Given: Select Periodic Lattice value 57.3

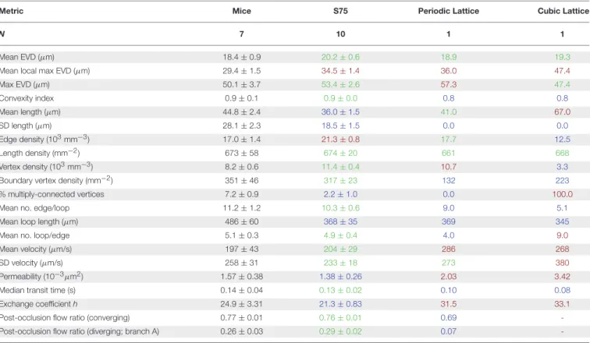Looking at the screenshot, I should [x=449, y=84].
